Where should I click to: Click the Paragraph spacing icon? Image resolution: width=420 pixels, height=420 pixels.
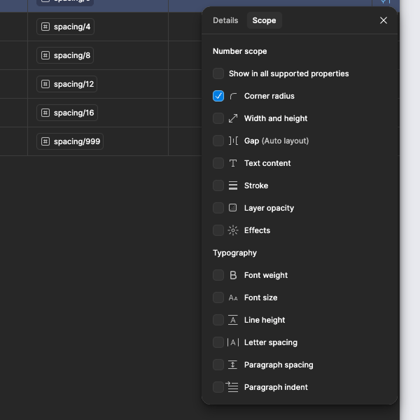[x=232, y=365]
